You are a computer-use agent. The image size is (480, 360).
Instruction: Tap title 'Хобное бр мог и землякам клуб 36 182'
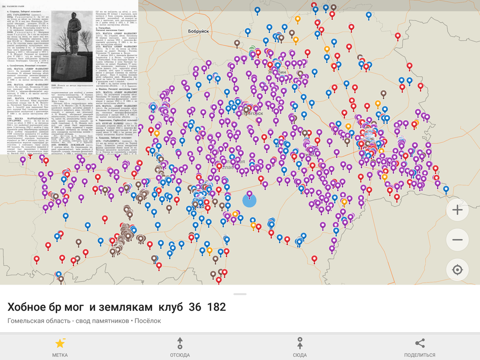[117, 307]
